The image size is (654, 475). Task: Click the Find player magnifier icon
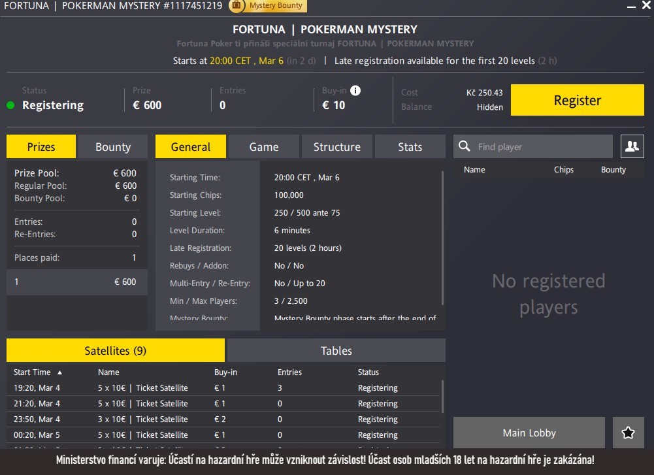pos(465,146)
